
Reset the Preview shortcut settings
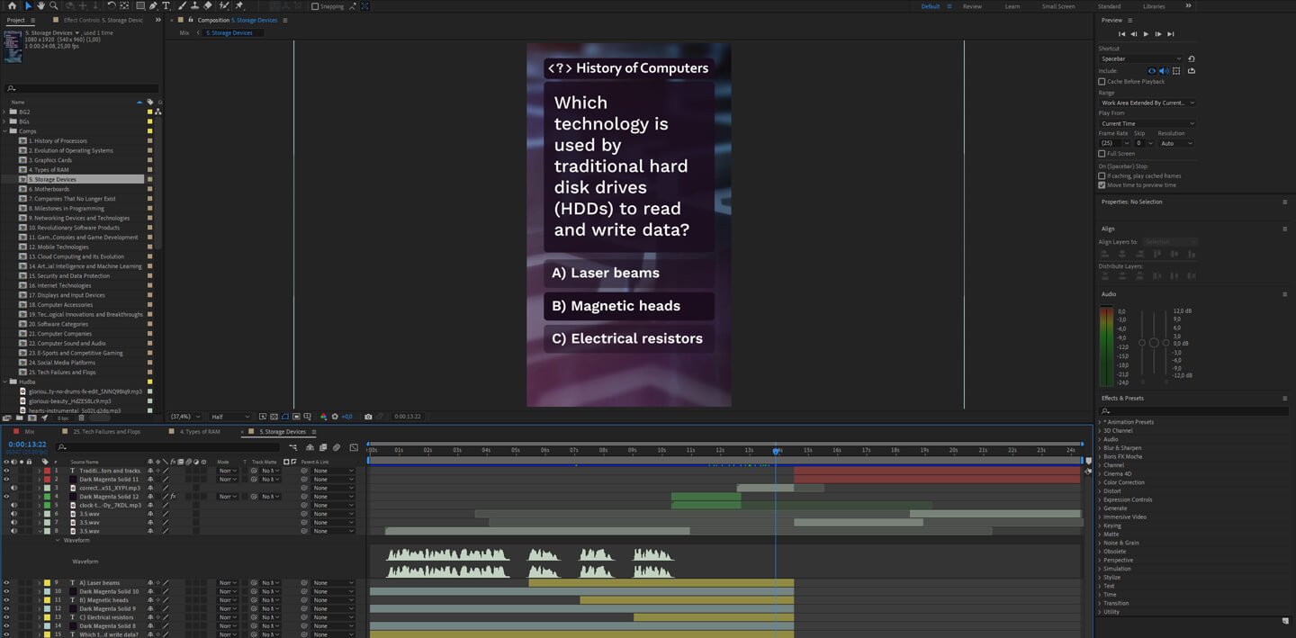point(1192,58)
